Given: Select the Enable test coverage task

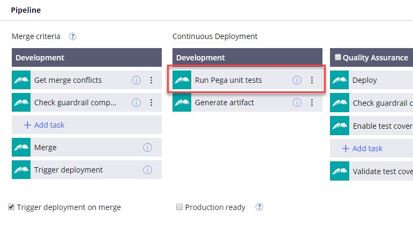Looking at the screenshot, I should coord(371,126).
